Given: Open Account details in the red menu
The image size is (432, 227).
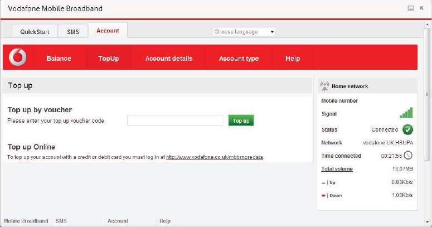Looking at the screenshot, I should 169,58.
